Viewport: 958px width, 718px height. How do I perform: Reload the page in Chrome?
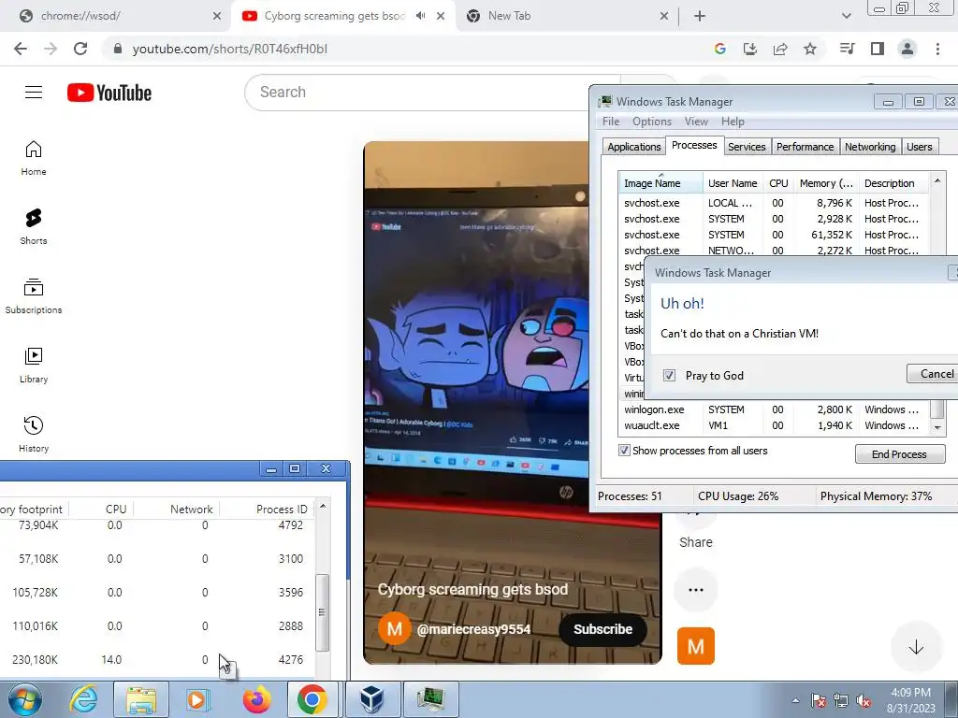pos(80,49)
